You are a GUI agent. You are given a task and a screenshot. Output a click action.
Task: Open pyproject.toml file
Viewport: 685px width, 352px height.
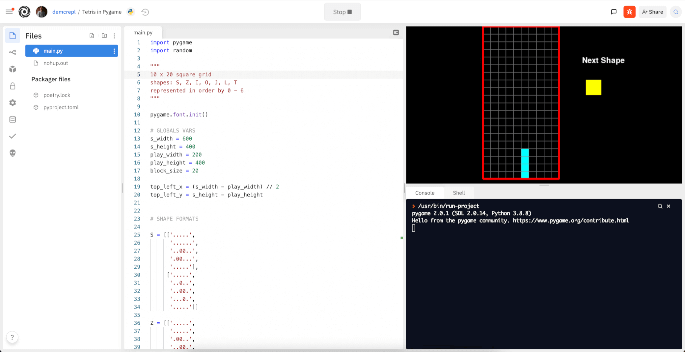(x=61, y=107)
